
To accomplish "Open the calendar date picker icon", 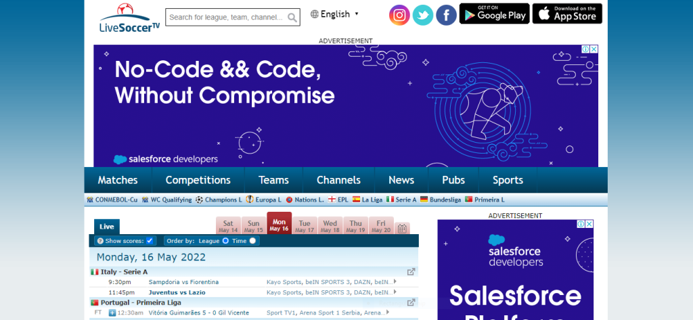I will pyautogui.click(x=402, y=229).
